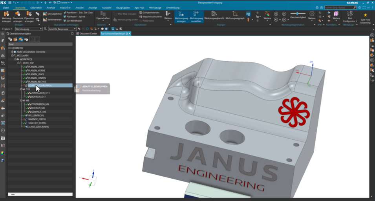Select PLANEN_OBEN operation
Viewport: 375px width, 201px height.
click(36, 67)
